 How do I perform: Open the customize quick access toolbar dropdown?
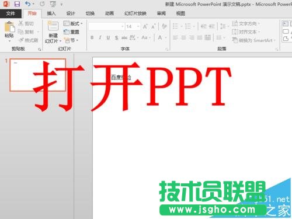point(61,4)
